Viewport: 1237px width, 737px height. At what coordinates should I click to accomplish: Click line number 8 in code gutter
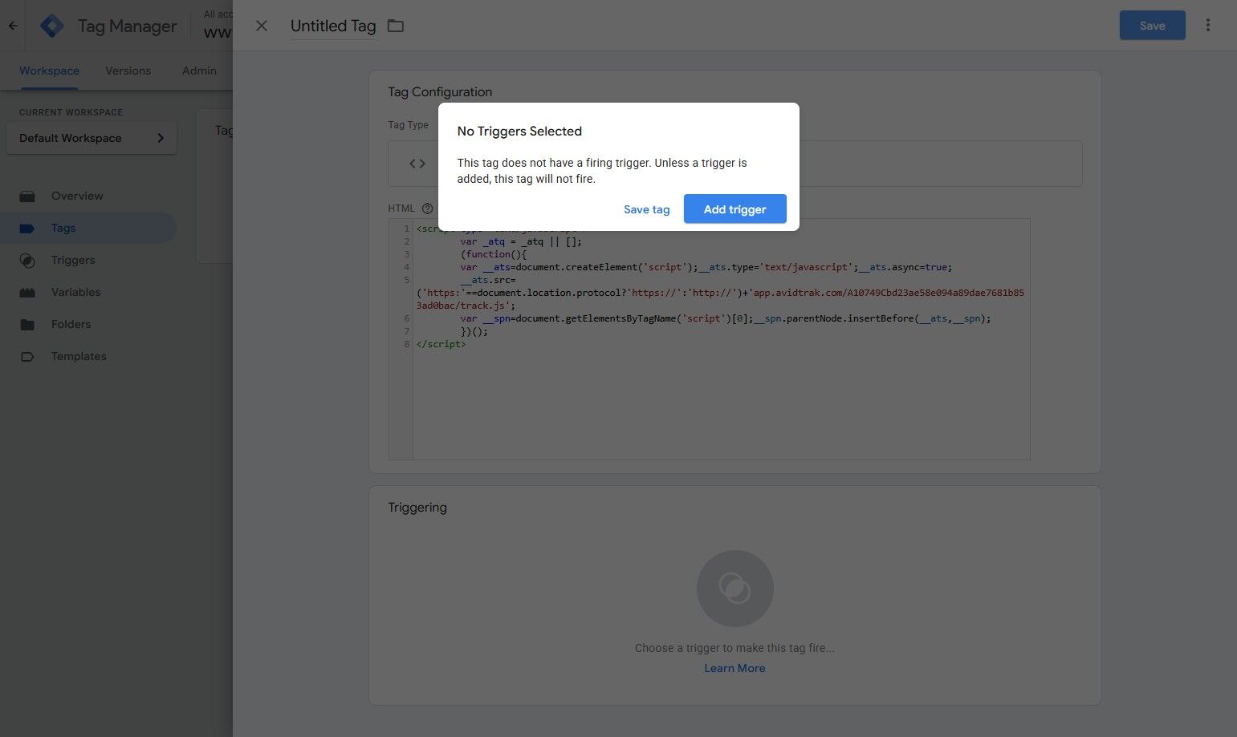tap(406, 344)
